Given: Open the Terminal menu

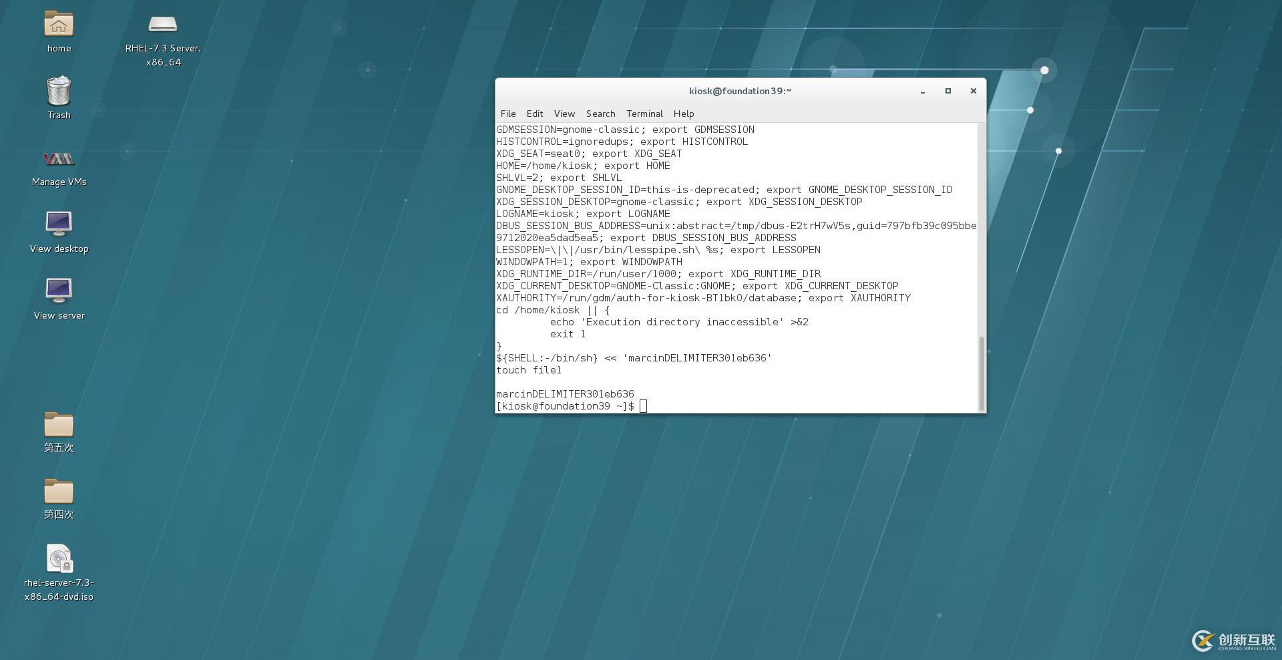Looking at the screenshot, I should click(x=644, y=114).
